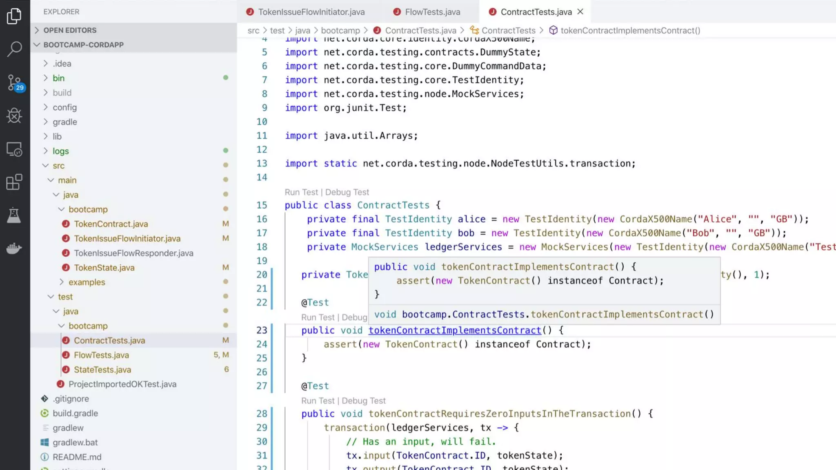Expand the gradle folder
This screenshot has width=836, height=470.
point(64,122)
